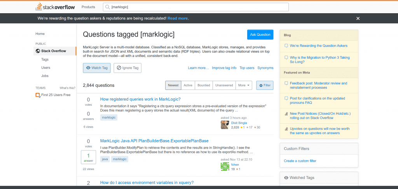This screenshot has height=189, width=398.
Task: Click the Dixit Singla user avatar
Action: pyautogui.click(x=225, y=125)
